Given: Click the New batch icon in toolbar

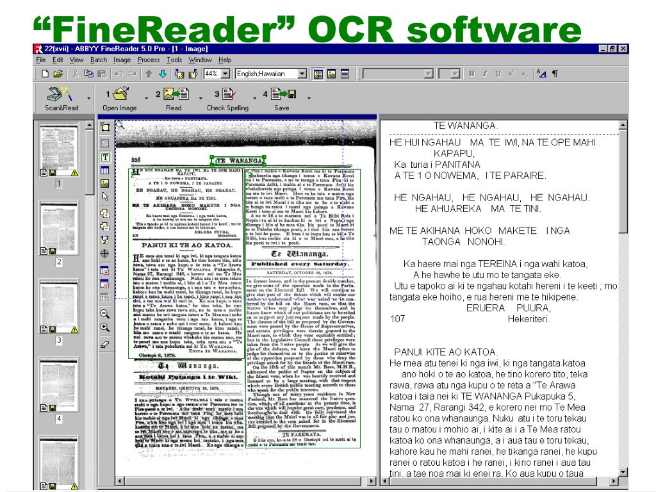Looking at the screenshot, I should pyautogui.click(x=45, y=74).
